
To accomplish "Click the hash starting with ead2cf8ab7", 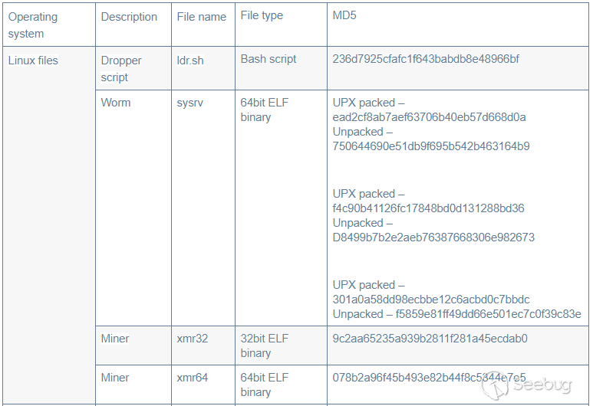I will coord(429,117).
